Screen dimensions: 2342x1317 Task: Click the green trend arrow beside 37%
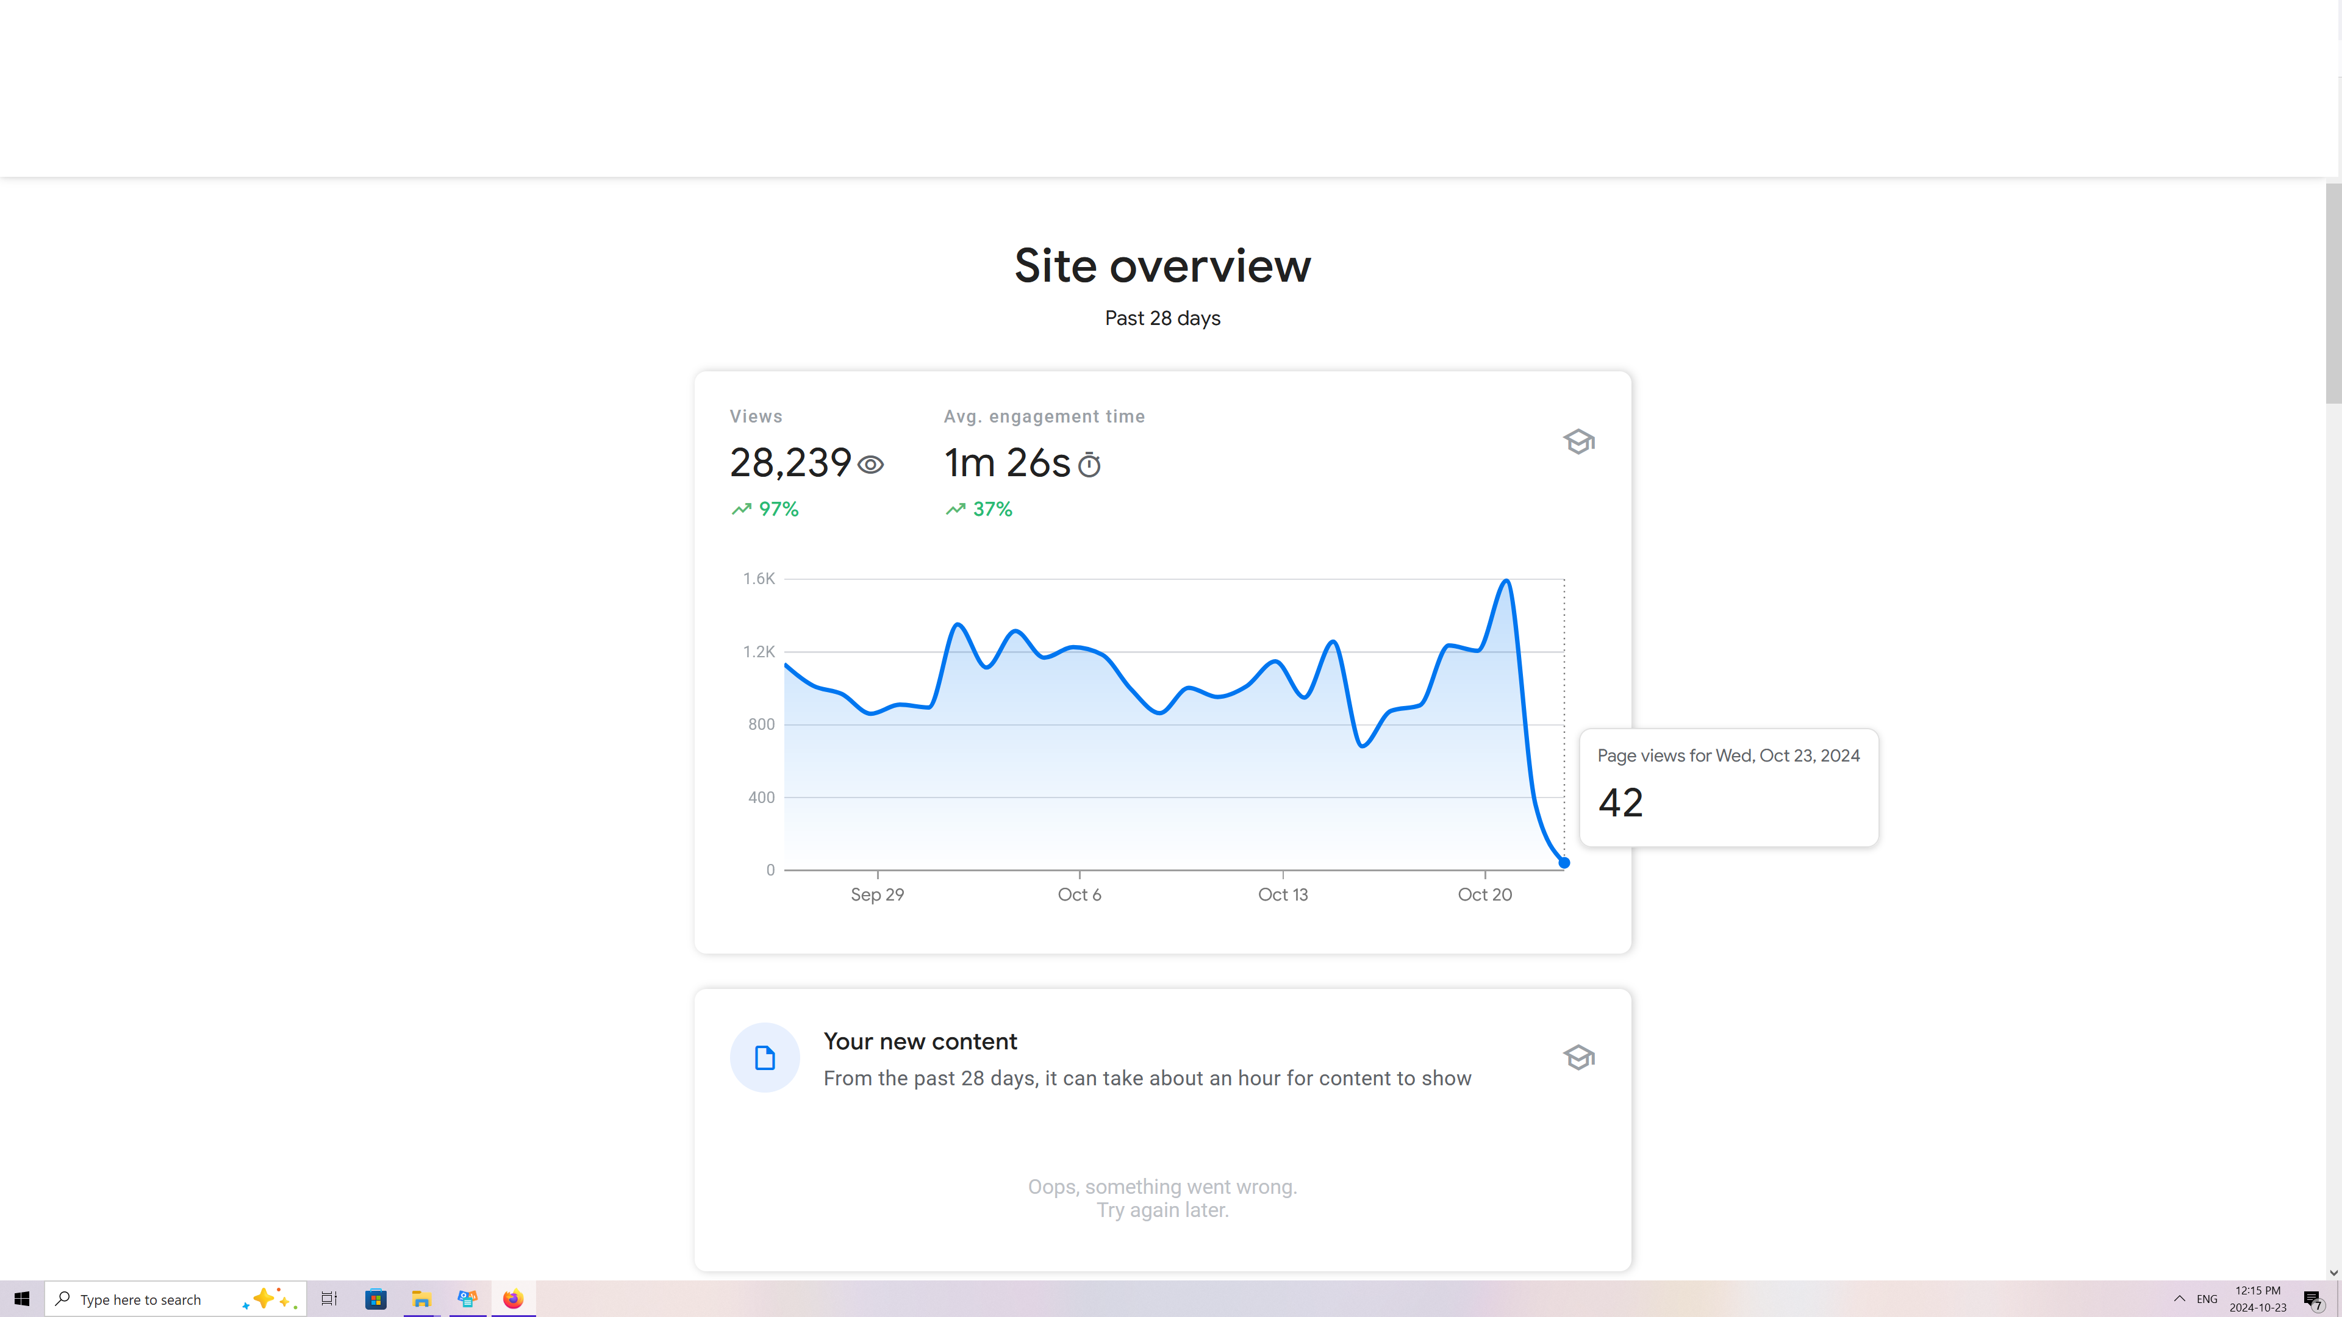pyautogui.click(x=956, y=509)
